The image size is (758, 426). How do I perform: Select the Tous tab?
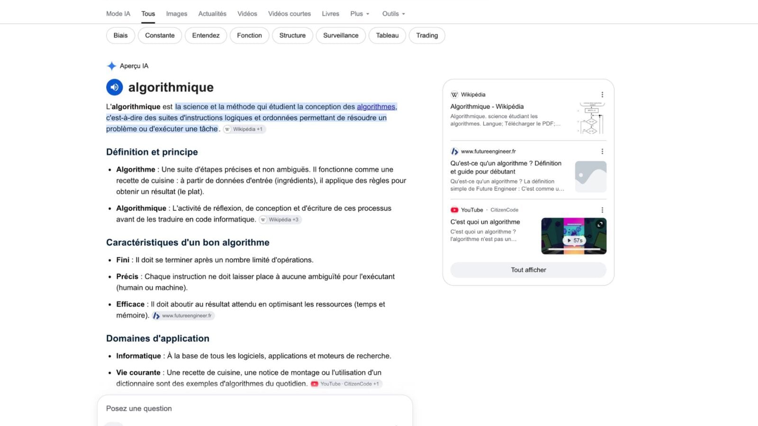(x=148, y=14)
